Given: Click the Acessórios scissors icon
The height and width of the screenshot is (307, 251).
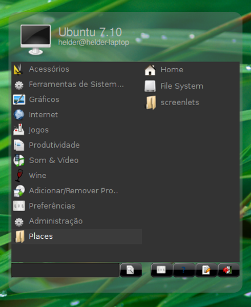Looking at the screenshot, I should pyautogui.click(x=19, y=69).
